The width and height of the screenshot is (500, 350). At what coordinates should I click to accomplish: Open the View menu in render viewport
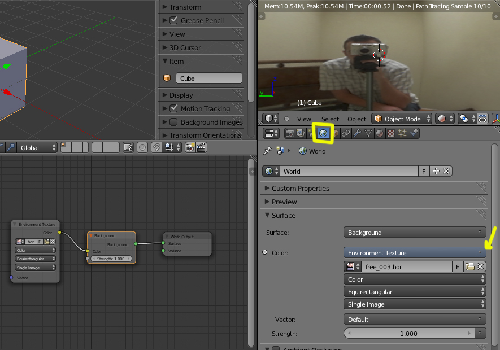pos(304,119)
